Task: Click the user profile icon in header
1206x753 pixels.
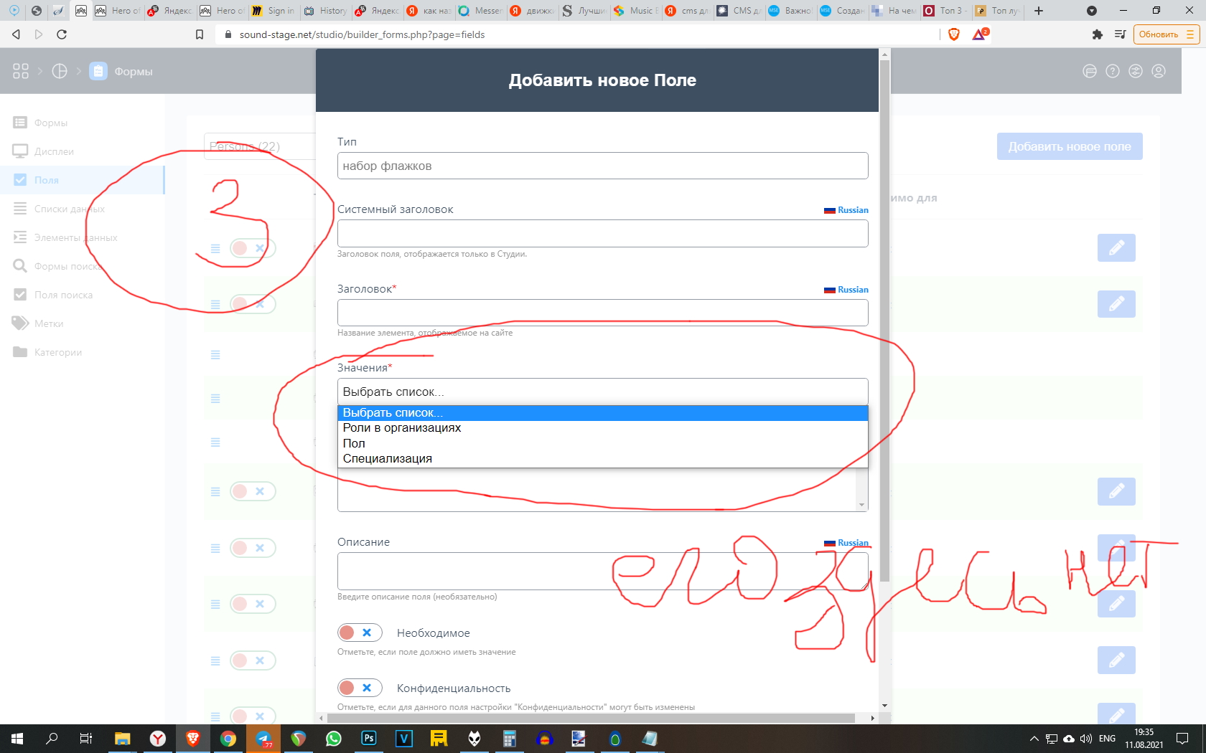Action: [1159, 71]
